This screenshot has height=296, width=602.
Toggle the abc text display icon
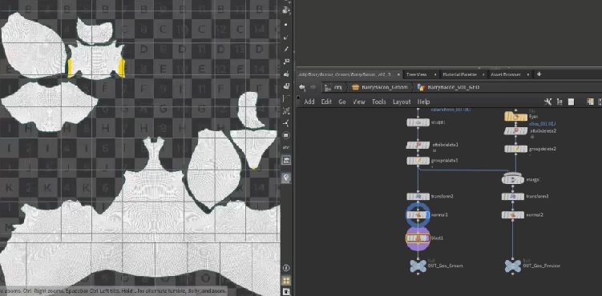tap(286, 147)
